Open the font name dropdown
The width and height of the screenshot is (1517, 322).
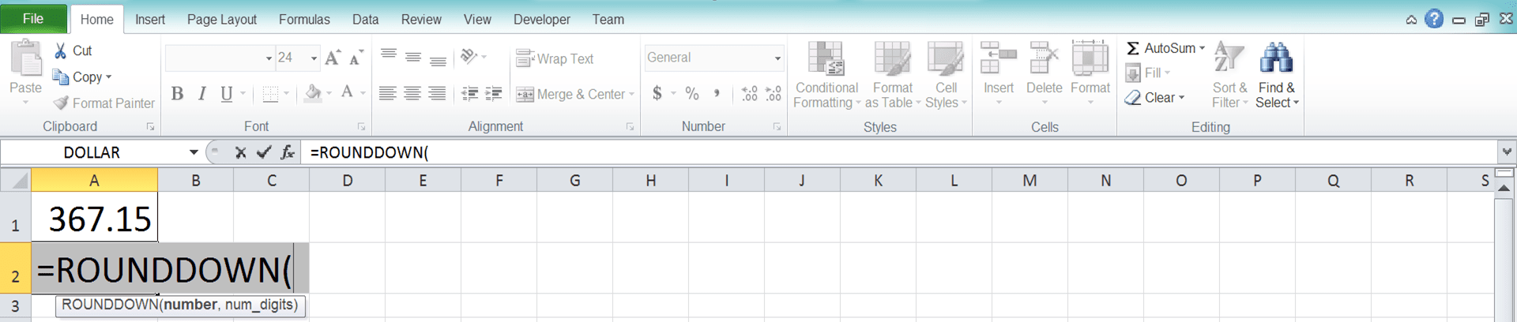pyautogui.click(x=269, y=58)
